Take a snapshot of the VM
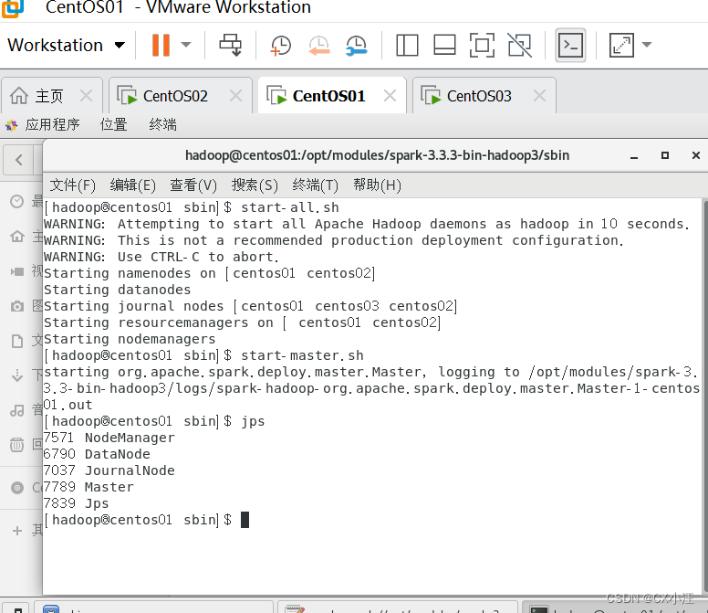The width and height of the screenshot is (708, 613). 280,46
